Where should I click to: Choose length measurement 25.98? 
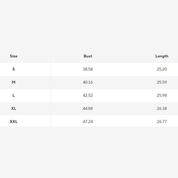tap(162, 95)
